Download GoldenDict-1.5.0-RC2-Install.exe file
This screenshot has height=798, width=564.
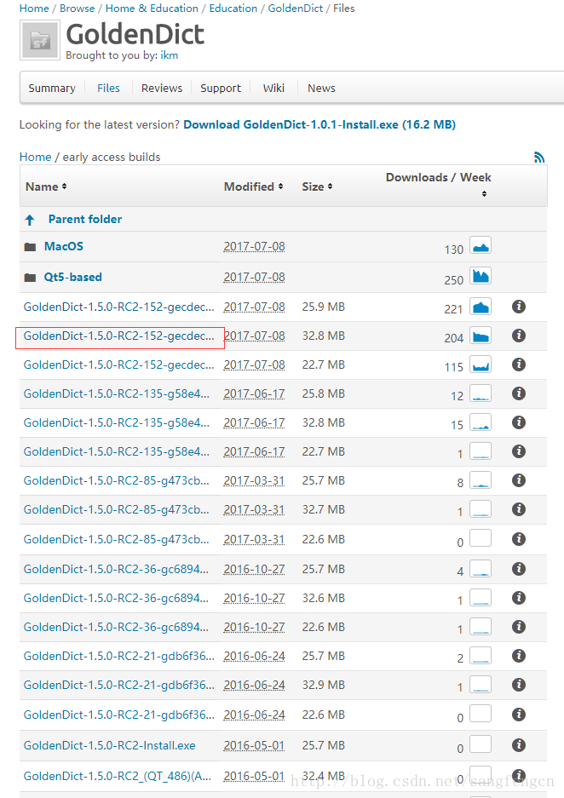(109, 745)
